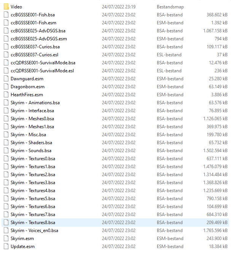Select file name HearthFires.esm
Screen dimensions: 231x253
click(x=27, y=95)
